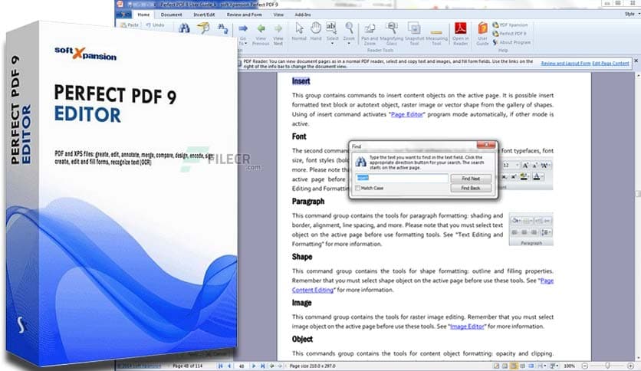
Task: Go to previous page in status bar
Action: 229,366
